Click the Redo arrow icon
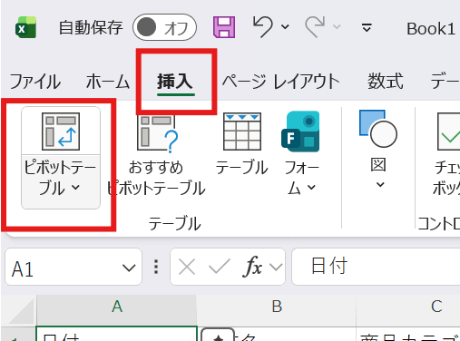This screenshot has width=460, height=341. pos(315,27)
